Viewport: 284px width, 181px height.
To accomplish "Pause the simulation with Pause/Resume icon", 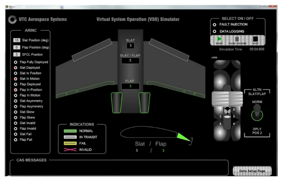I will coord(237,39).
